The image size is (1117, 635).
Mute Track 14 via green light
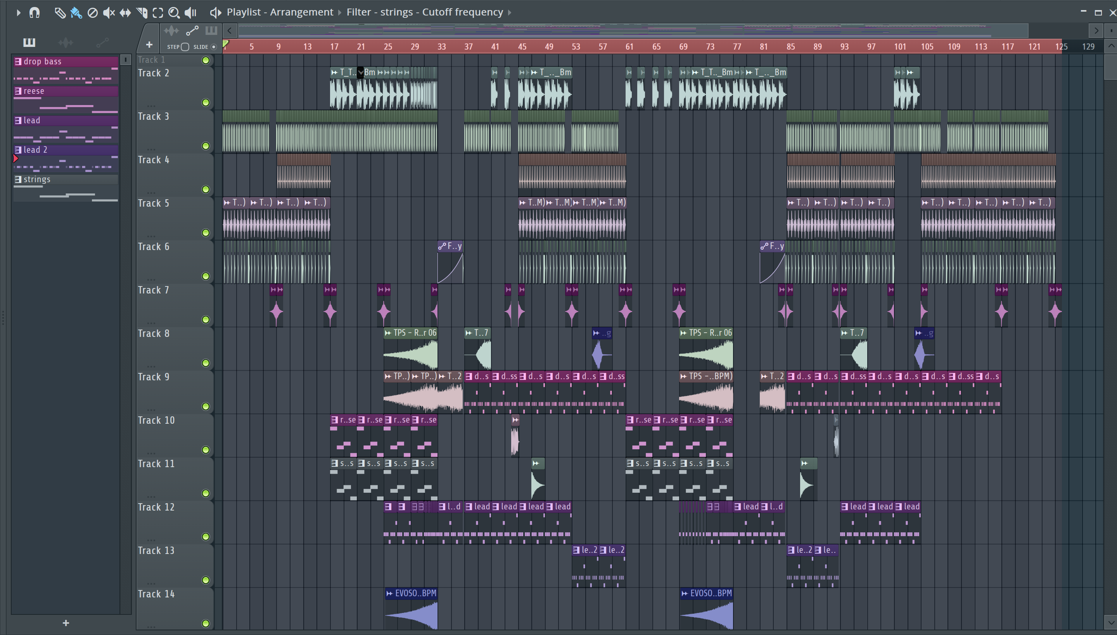(x=206, y=624)
